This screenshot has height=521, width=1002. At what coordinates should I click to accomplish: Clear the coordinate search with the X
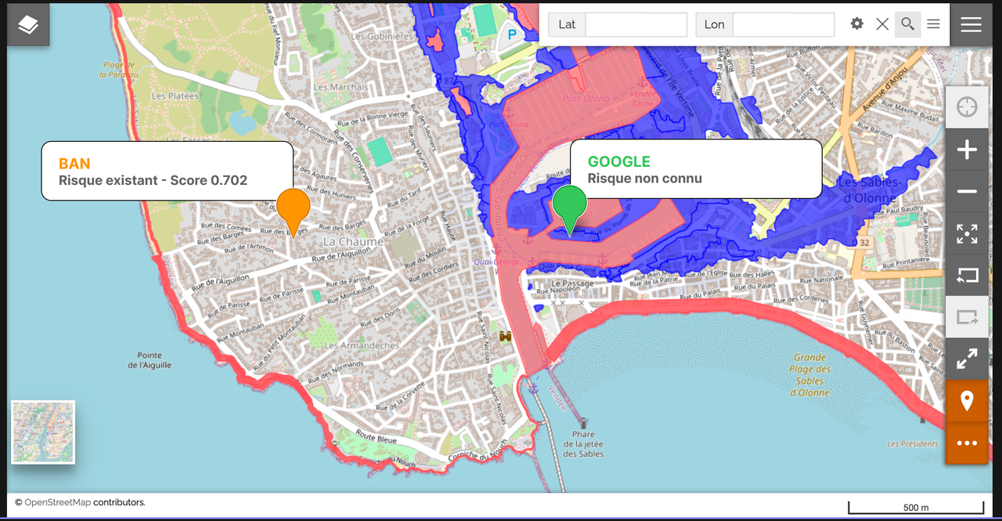point(882,24)
